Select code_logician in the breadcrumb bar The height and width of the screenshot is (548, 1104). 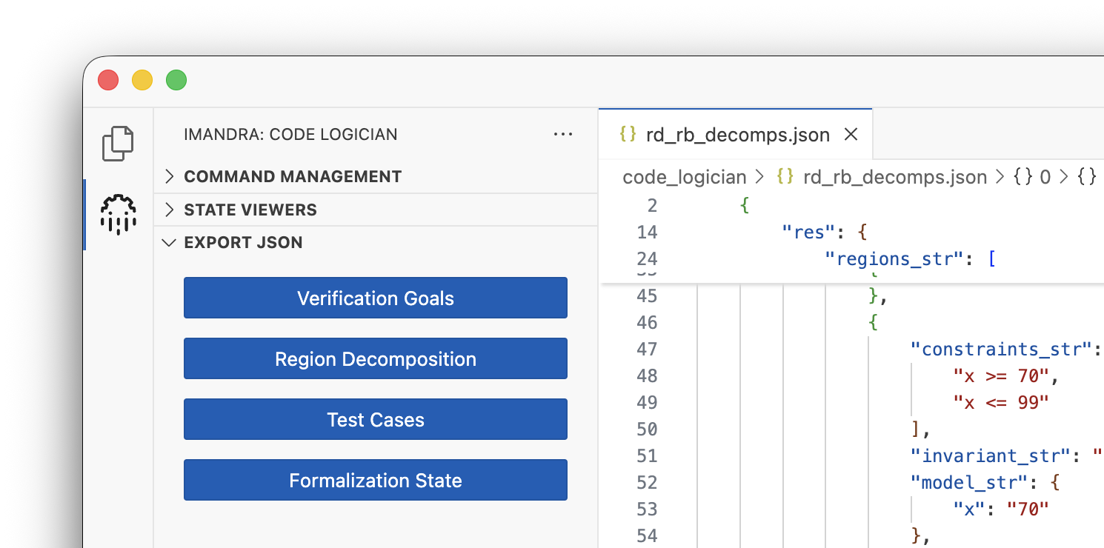[x=684, y=177]
